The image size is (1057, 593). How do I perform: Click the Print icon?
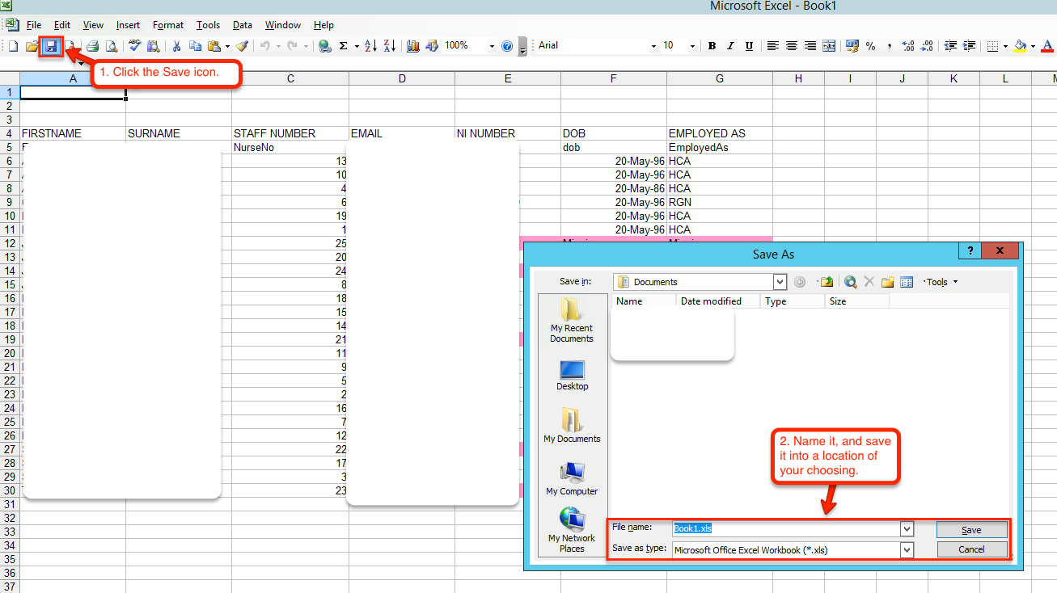(x=93, y=46)
